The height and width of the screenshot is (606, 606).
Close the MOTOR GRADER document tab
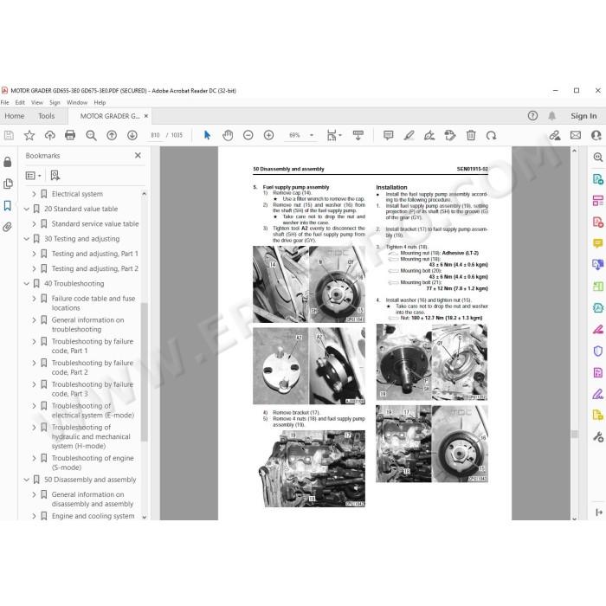pyautogui.click(x=146, y=116)
